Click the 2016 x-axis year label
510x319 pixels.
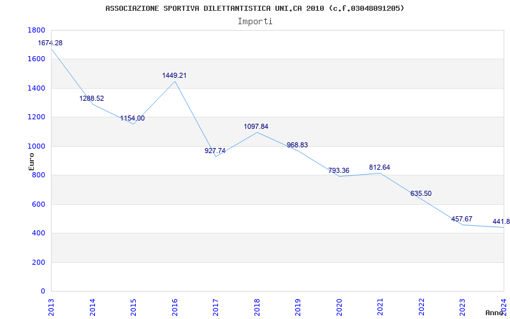175,308
